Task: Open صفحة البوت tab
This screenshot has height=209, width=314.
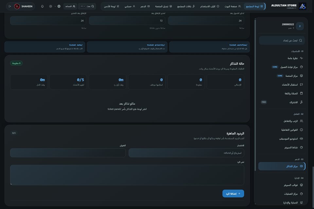Action: 233,7
